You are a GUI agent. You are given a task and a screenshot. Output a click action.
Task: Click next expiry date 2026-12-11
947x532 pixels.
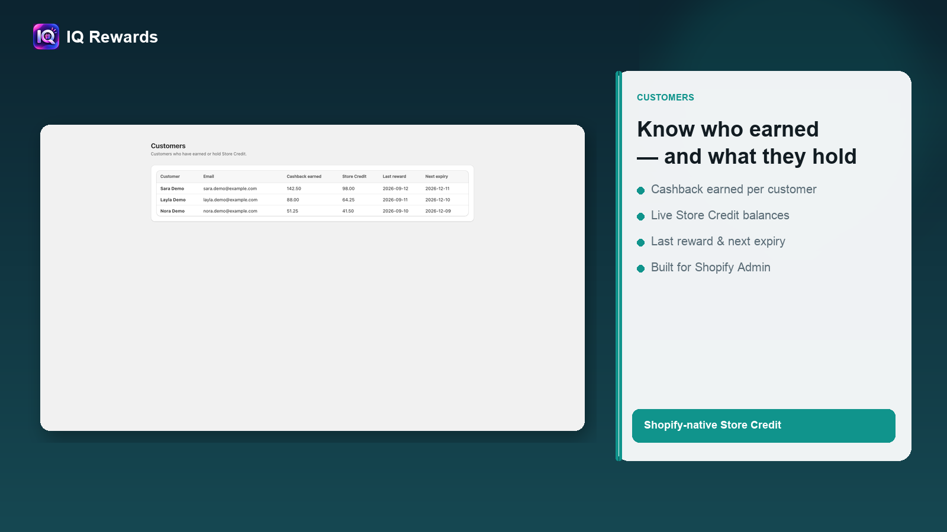(x=437, y=189)
